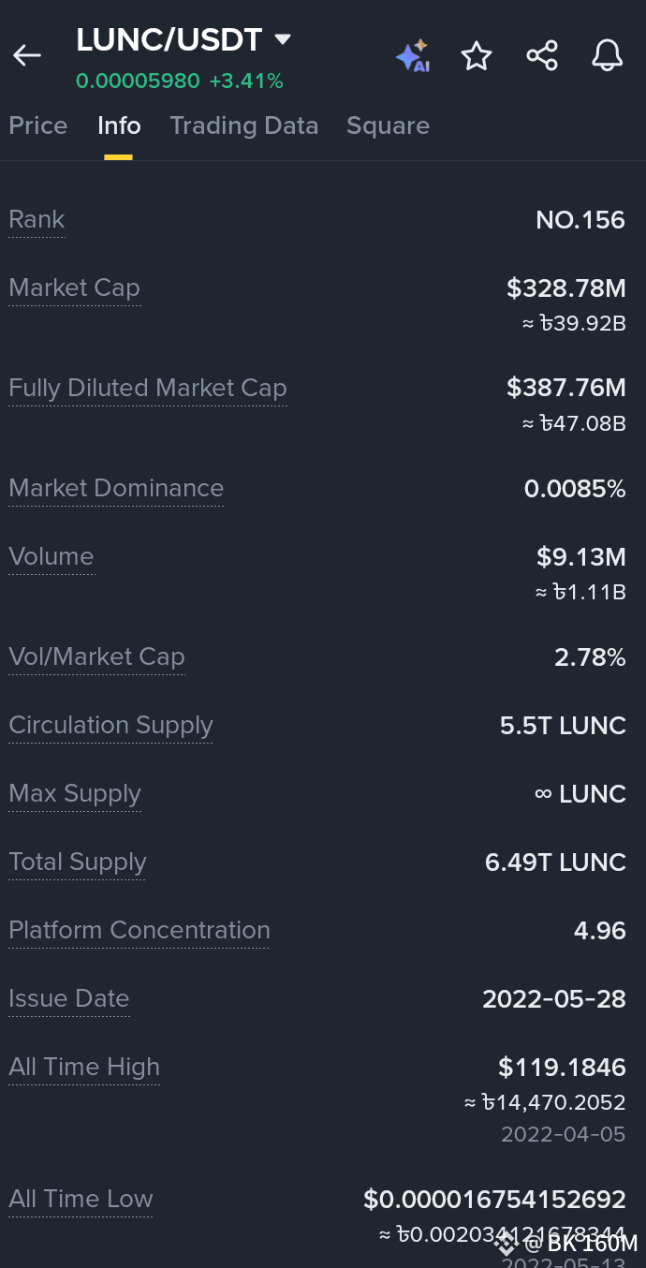The width and height of the screenshot is (646, 1268).
Task: Expand the LUNC/USDT pair dropdown arrow
Action: 282,40
